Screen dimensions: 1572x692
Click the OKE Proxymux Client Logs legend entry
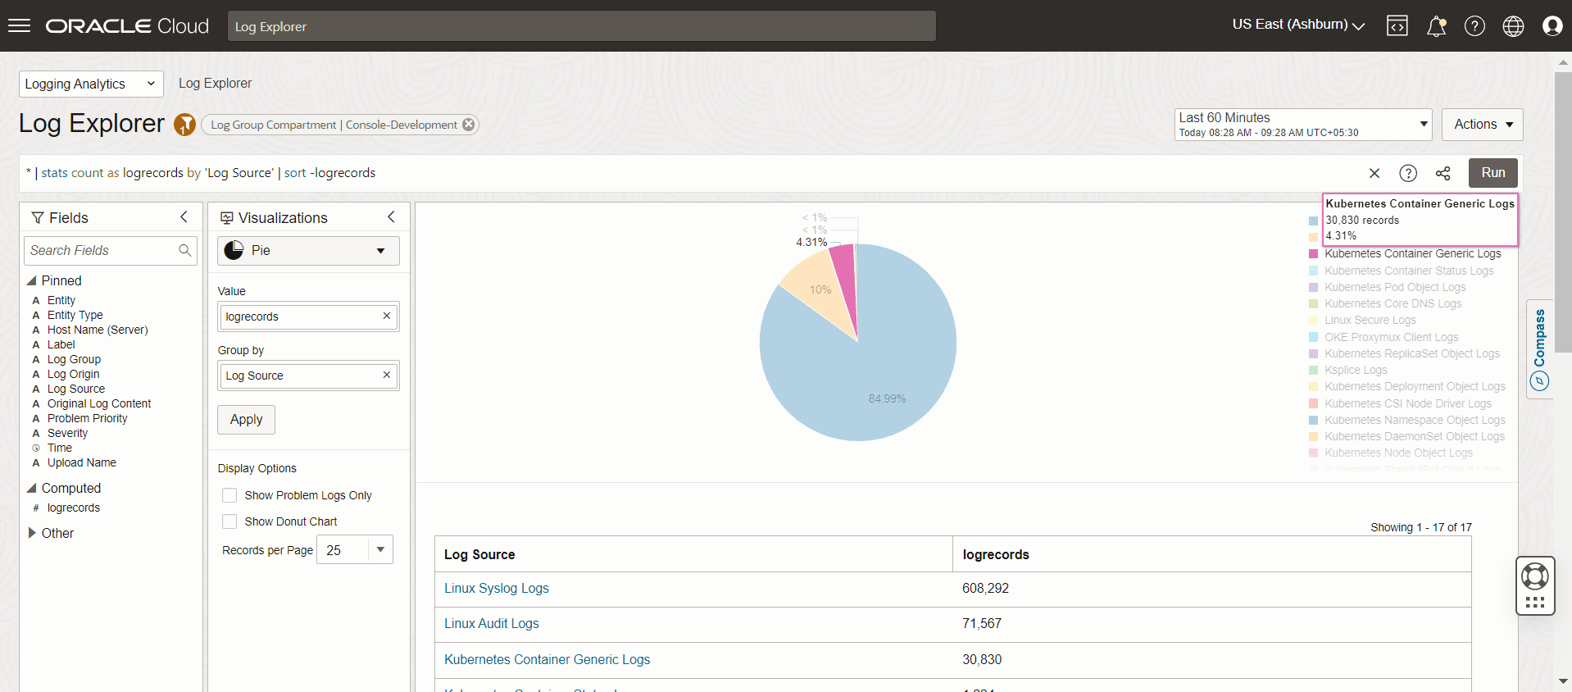pyautogui.click(x=1391, y=337)
